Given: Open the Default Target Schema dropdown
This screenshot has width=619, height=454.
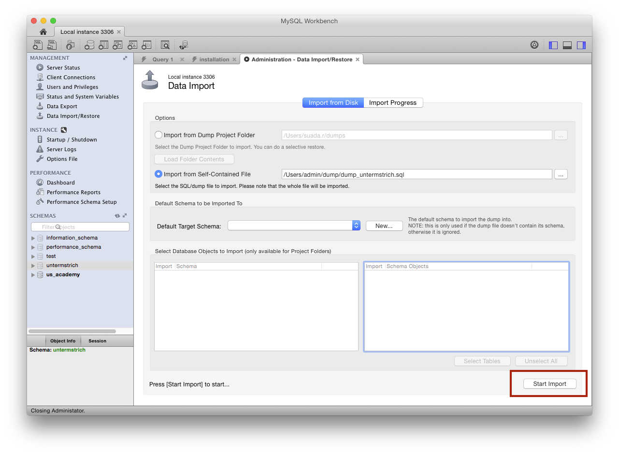Looking at the screenshot, I should tap(356, 226).
